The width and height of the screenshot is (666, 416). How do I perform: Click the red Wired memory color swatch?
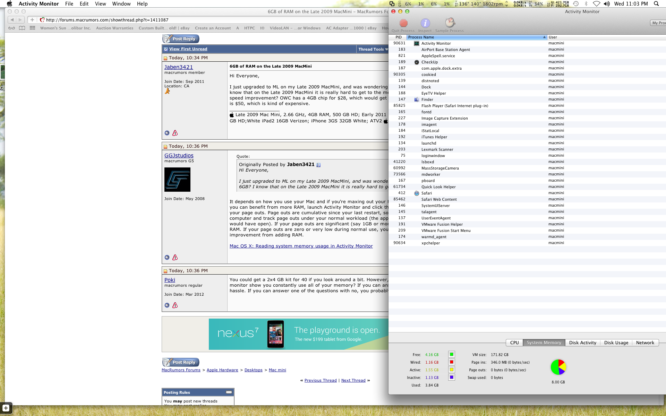tap(451, 362)
